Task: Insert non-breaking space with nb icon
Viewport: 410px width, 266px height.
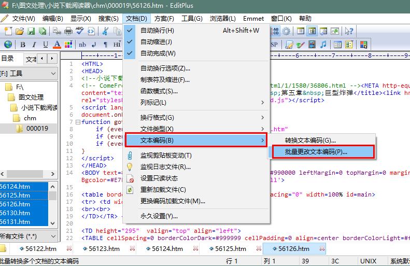Action: click(x=82, y=45)
